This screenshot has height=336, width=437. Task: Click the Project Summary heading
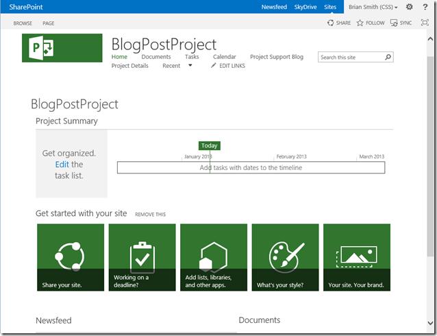tap(66, 121)
